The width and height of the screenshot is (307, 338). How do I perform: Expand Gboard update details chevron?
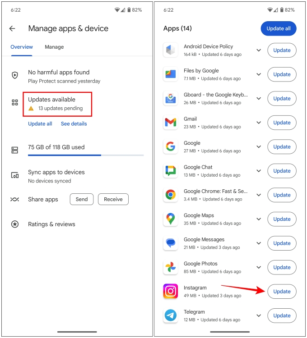[259, 99]
